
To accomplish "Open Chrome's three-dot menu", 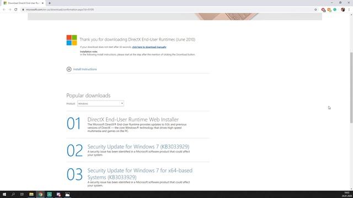I will coord(349,10).
